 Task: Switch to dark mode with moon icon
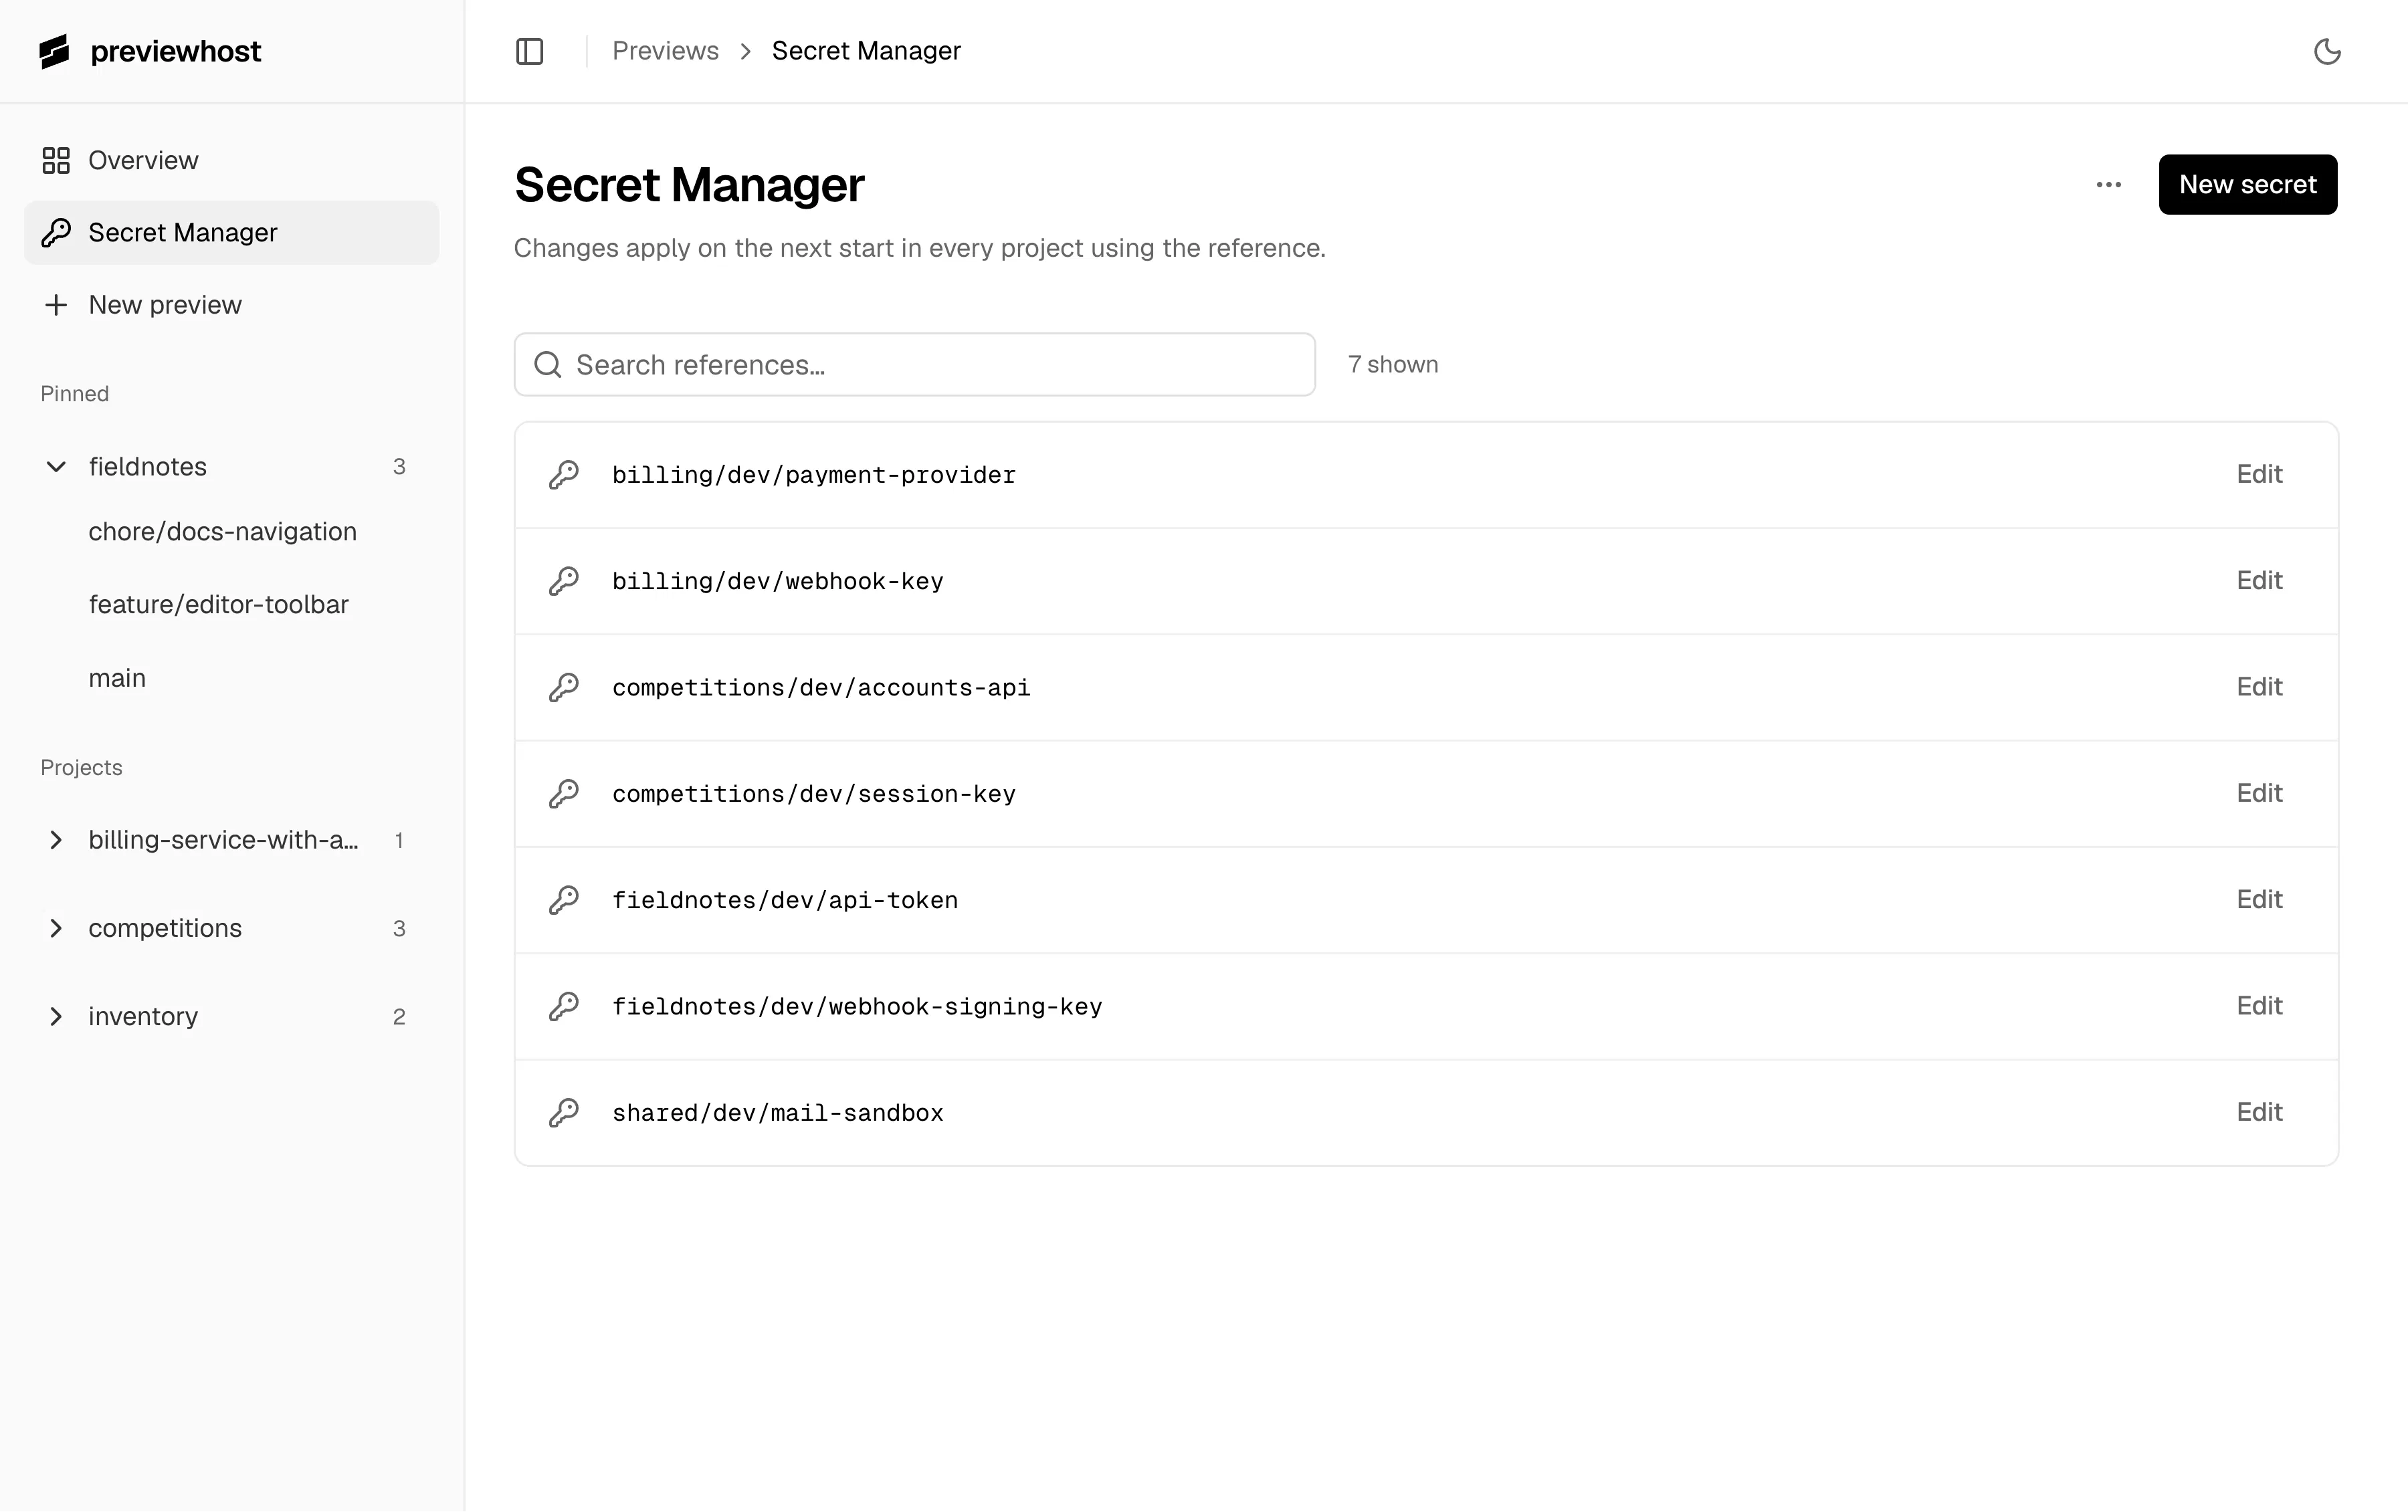tap(2327, 51)
